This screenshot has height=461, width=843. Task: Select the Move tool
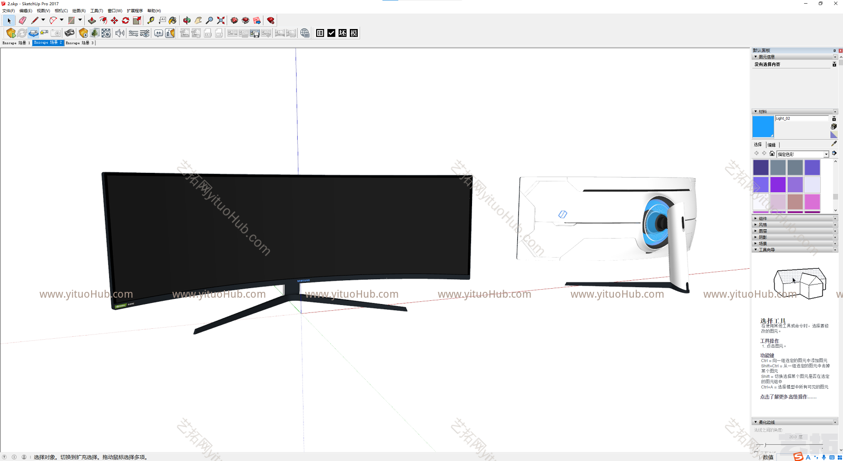(114, 21)
